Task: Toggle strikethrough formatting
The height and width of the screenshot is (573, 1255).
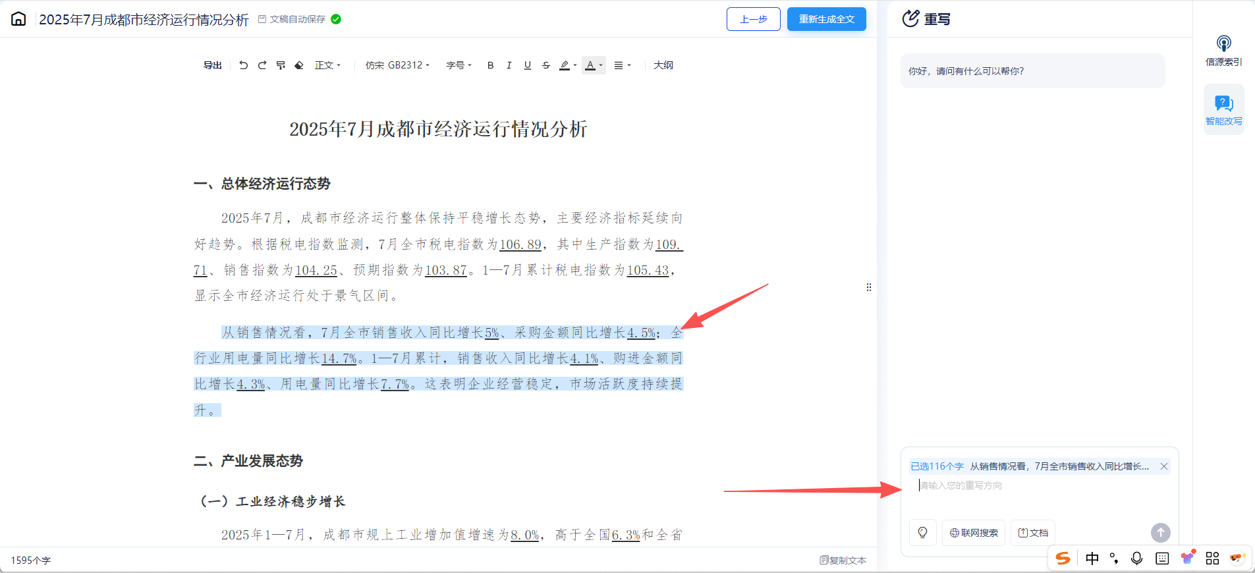Action: [545, 65]
